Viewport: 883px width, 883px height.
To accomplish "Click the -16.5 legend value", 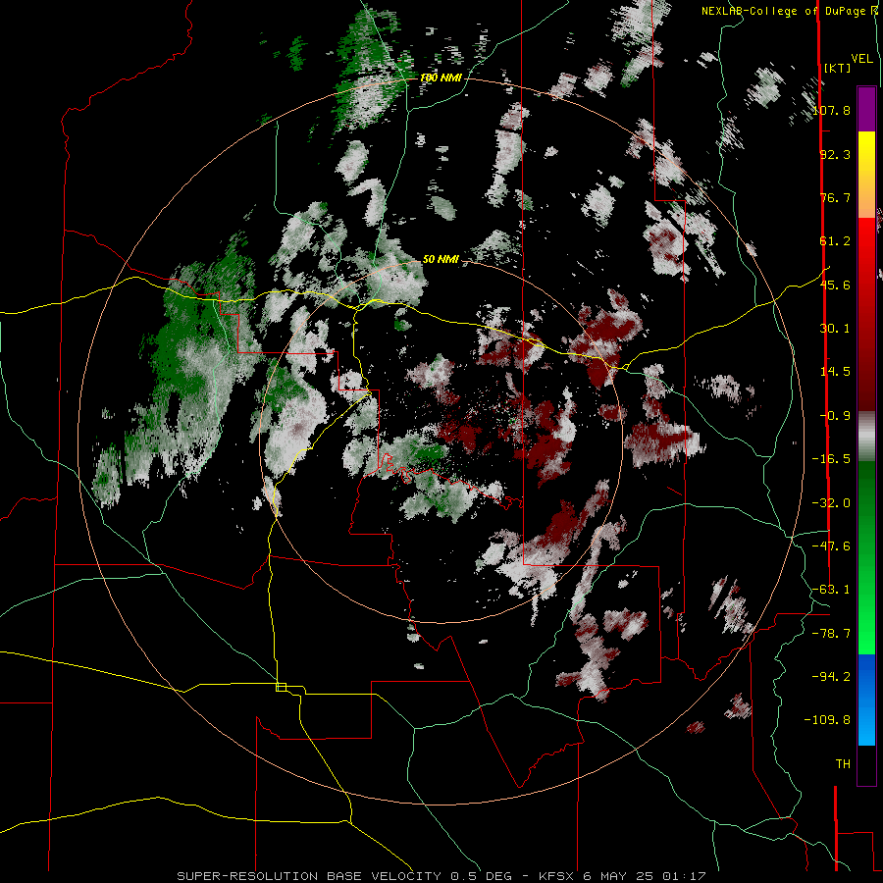I will (x=832, y=459).
